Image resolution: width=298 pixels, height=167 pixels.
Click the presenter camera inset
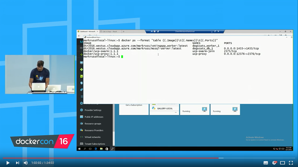pos(40,75)
